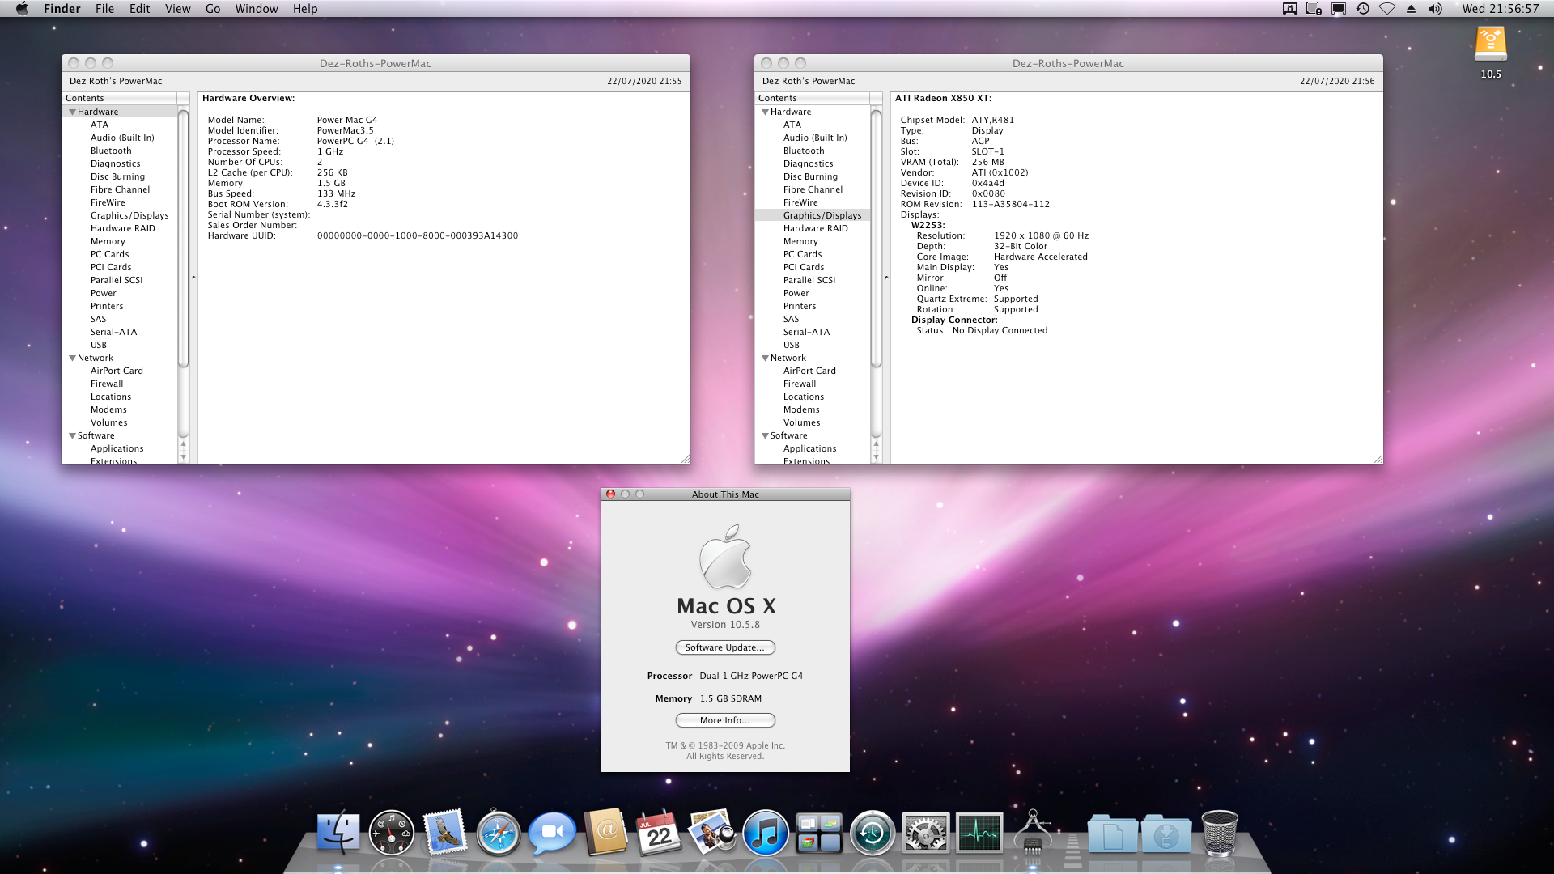The width and height of the screenshot is (1554, 874).
Task: Click the display menu bar icon
Action: point(1339,9)
